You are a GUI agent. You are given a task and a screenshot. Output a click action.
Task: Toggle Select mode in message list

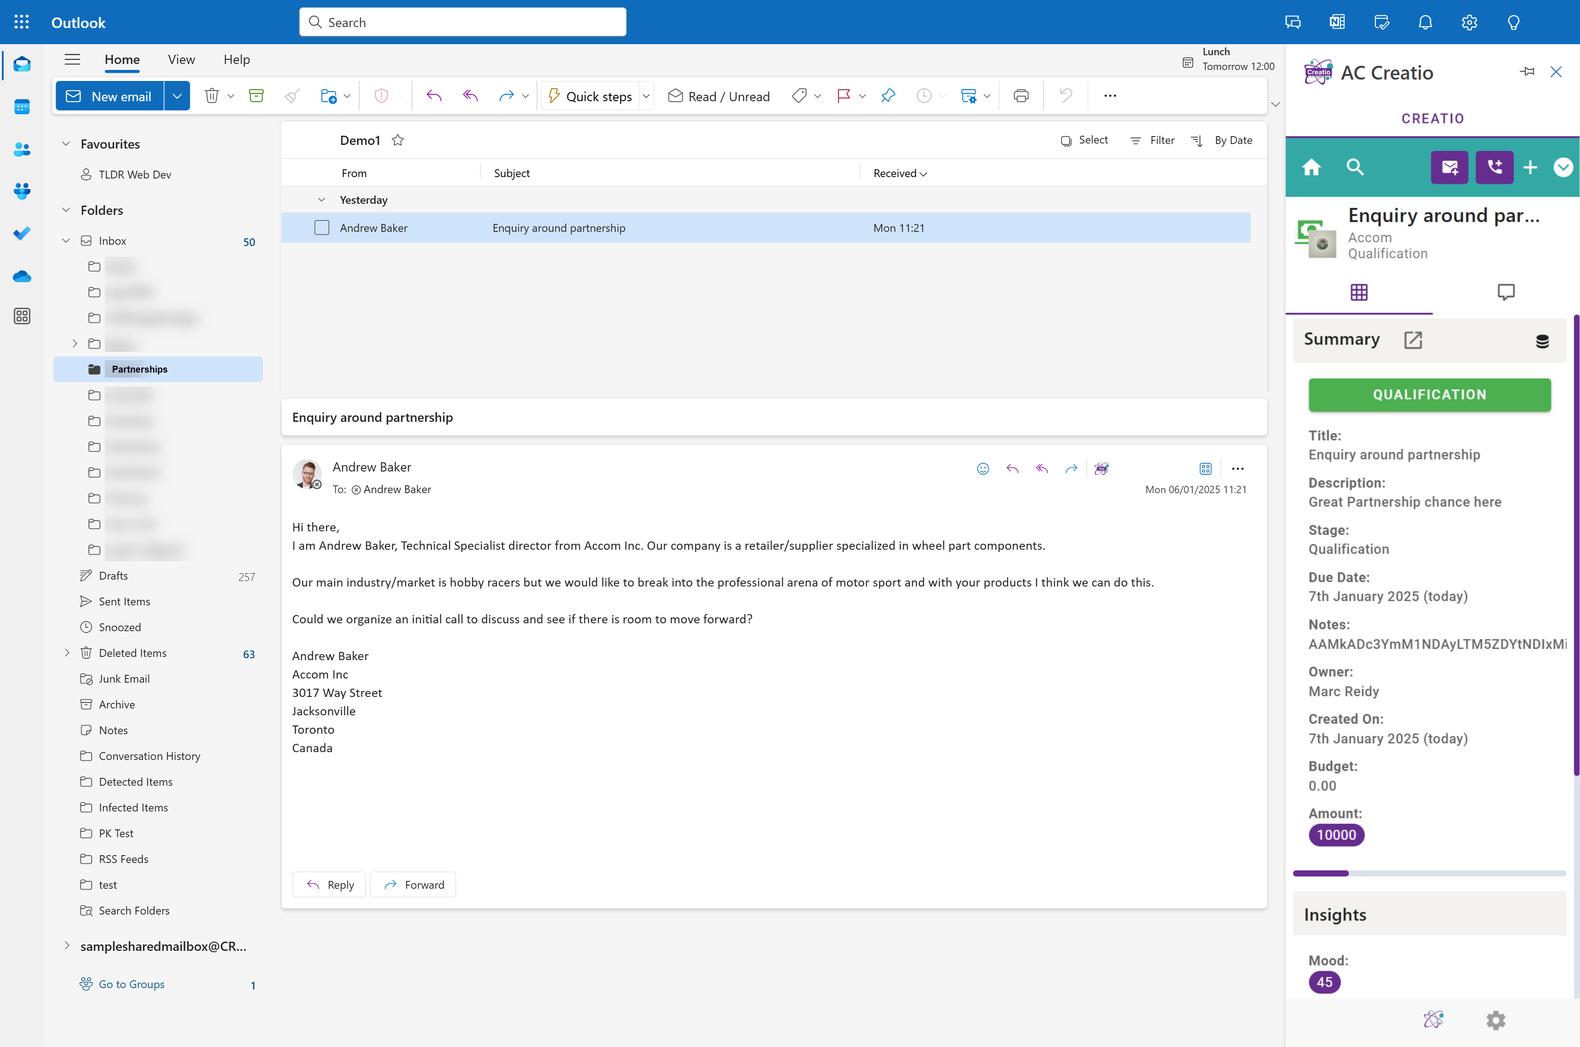(1085, 140)
